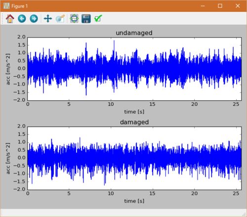Go back to previous view arrow
The image size is (247, 217).
(x=22, y=18)
